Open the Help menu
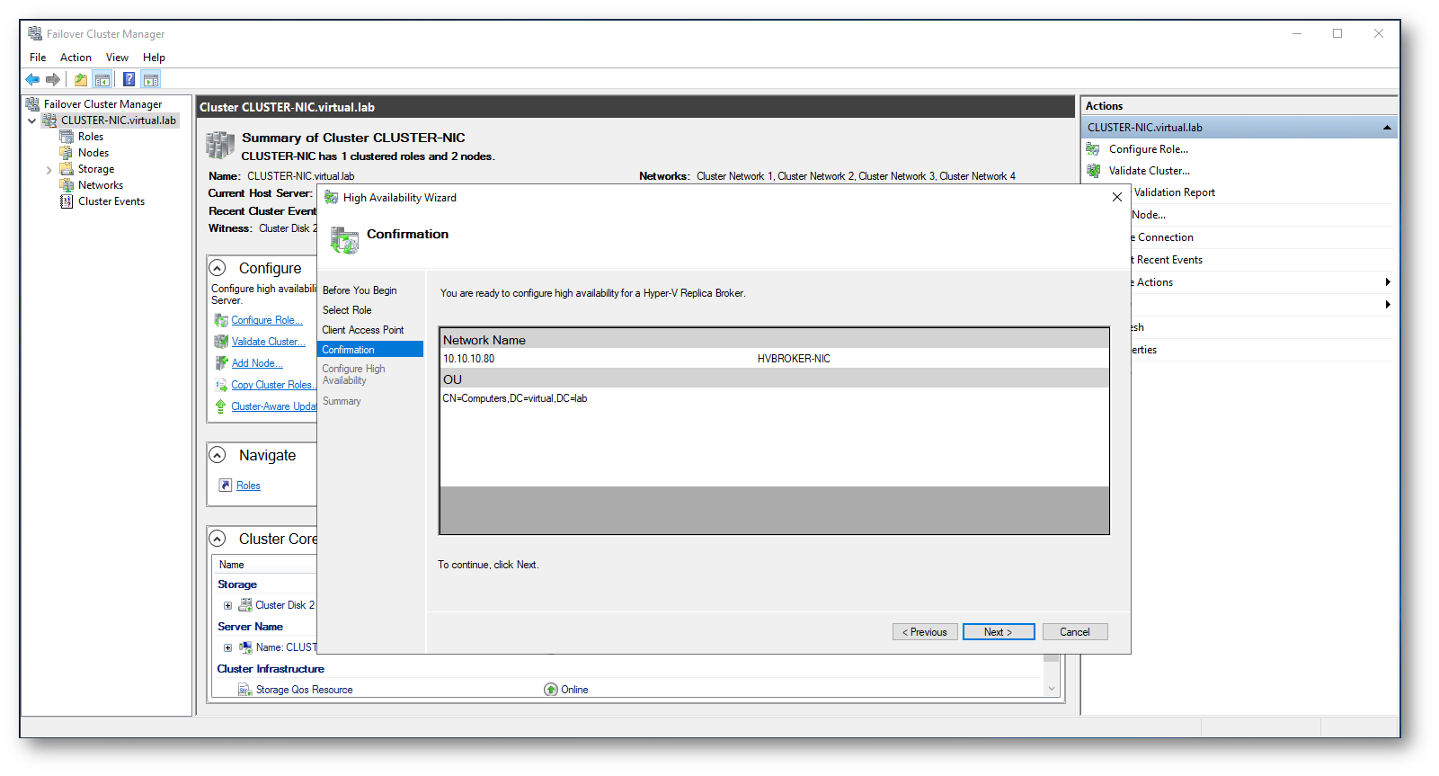The height and width of the screenshot is (776, 1439). tap(154, 58)
